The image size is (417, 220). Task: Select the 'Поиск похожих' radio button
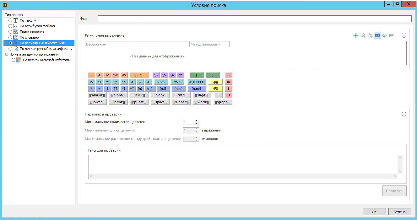pyautogui.click(x=10, y=32)
